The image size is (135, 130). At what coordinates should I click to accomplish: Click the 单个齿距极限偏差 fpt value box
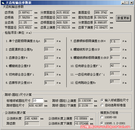[49, 41]
